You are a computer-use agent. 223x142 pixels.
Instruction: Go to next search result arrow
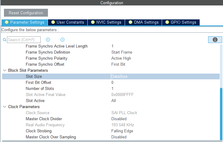pyautogui.click(x=63, y=40)
